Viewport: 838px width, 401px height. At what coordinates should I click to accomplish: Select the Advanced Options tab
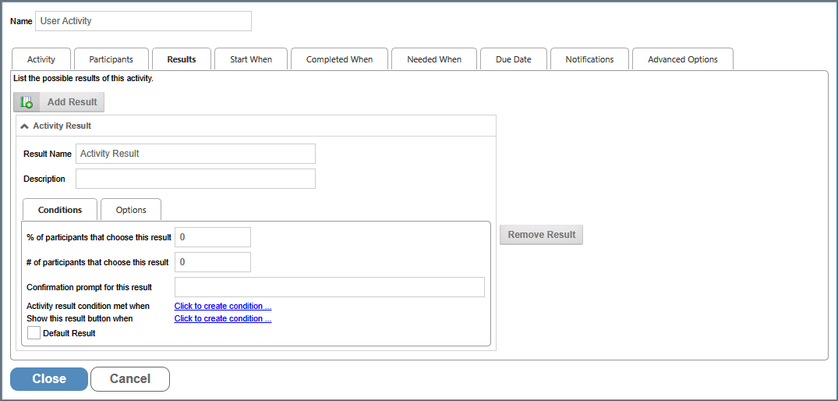pyautogui.click(x=682, y=59)
